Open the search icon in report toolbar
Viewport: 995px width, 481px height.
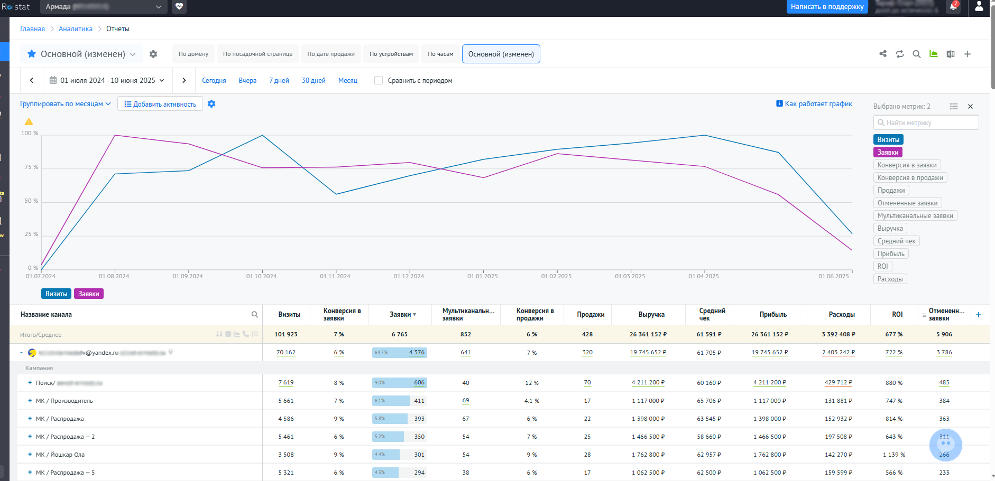click(917, 54)
